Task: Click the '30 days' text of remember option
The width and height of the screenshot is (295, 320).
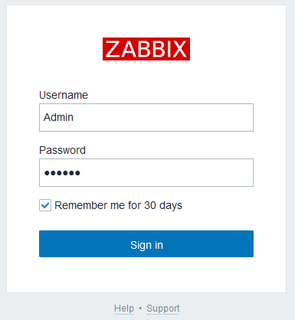Action: [x=163, y=205]
